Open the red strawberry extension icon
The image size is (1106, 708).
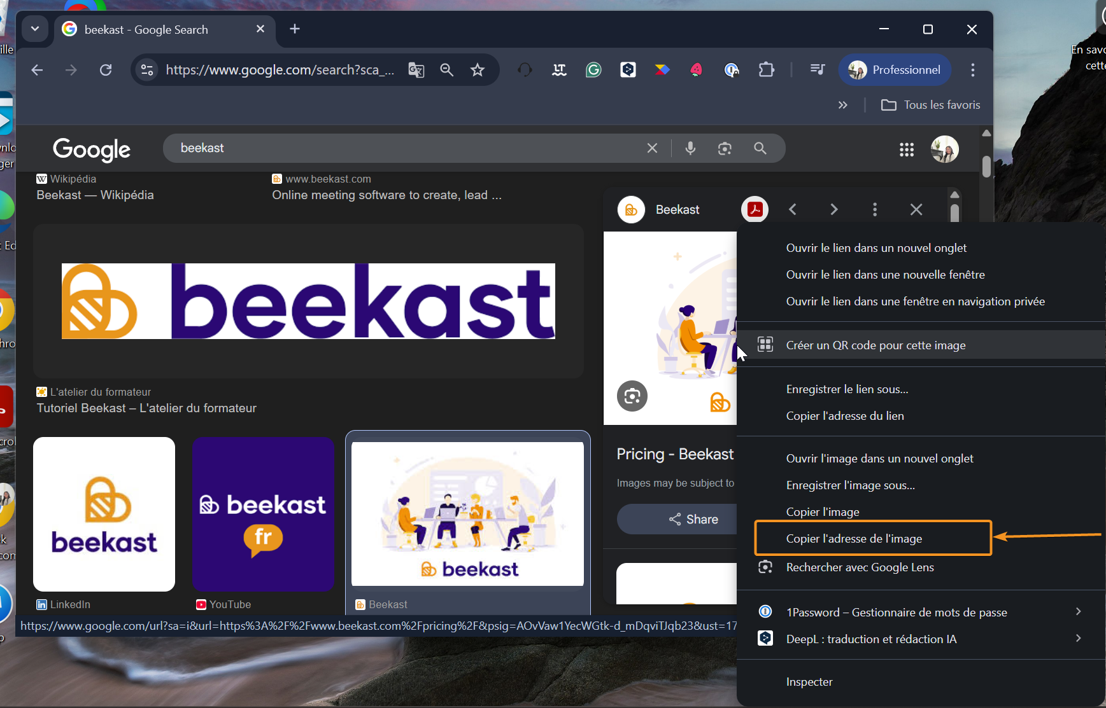[x=697, y=70]
